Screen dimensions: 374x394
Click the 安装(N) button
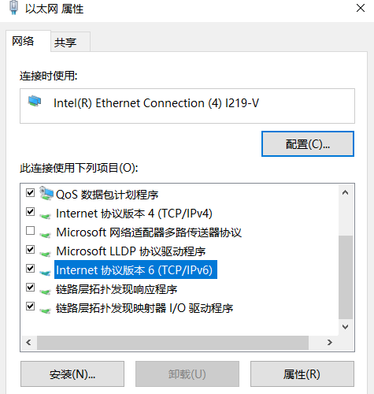click(72, 374)
